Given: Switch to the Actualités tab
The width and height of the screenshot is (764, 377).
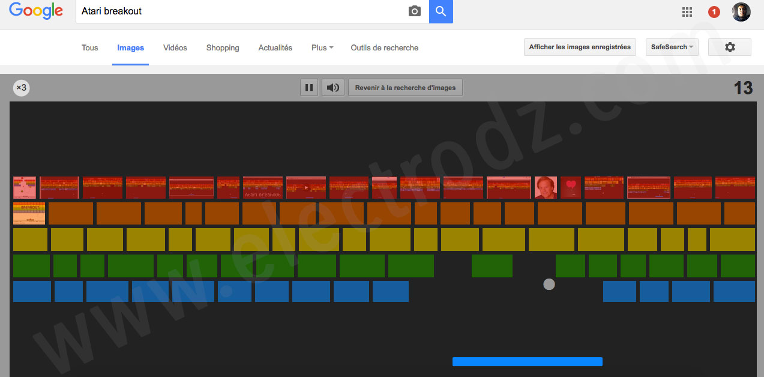Looking at the screenshot, I should (x=275, y=48).
